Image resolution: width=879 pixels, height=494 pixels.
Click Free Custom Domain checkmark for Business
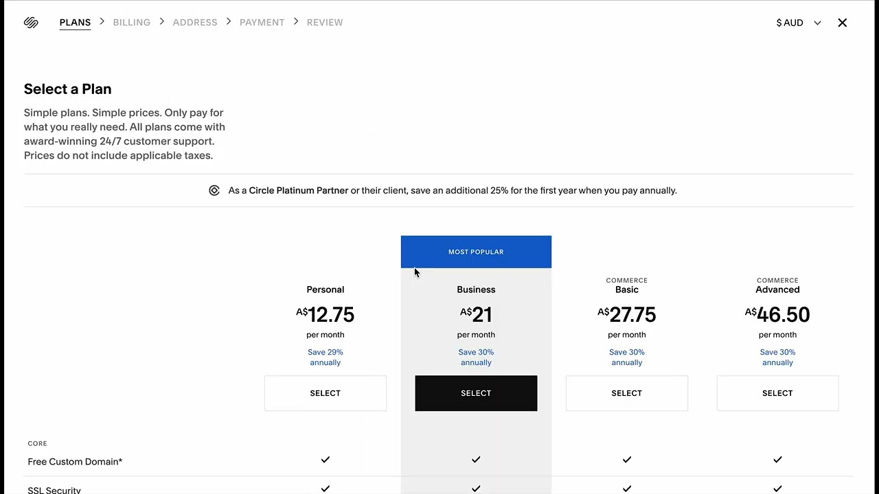pyautogui.click(x=476, y=460)
